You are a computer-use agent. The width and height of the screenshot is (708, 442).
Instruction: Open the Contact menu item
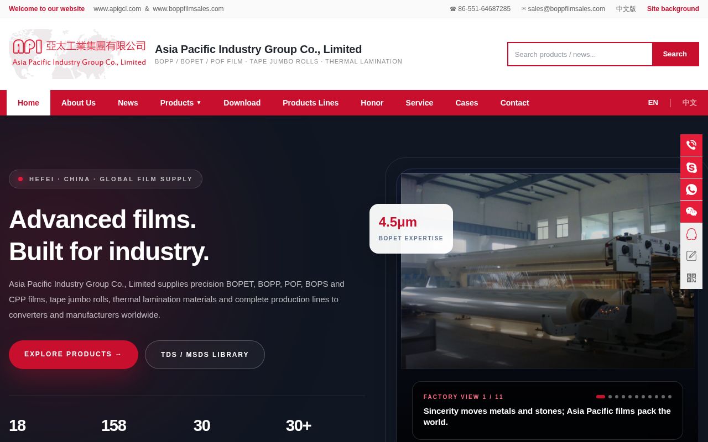(x=514, y=103)
